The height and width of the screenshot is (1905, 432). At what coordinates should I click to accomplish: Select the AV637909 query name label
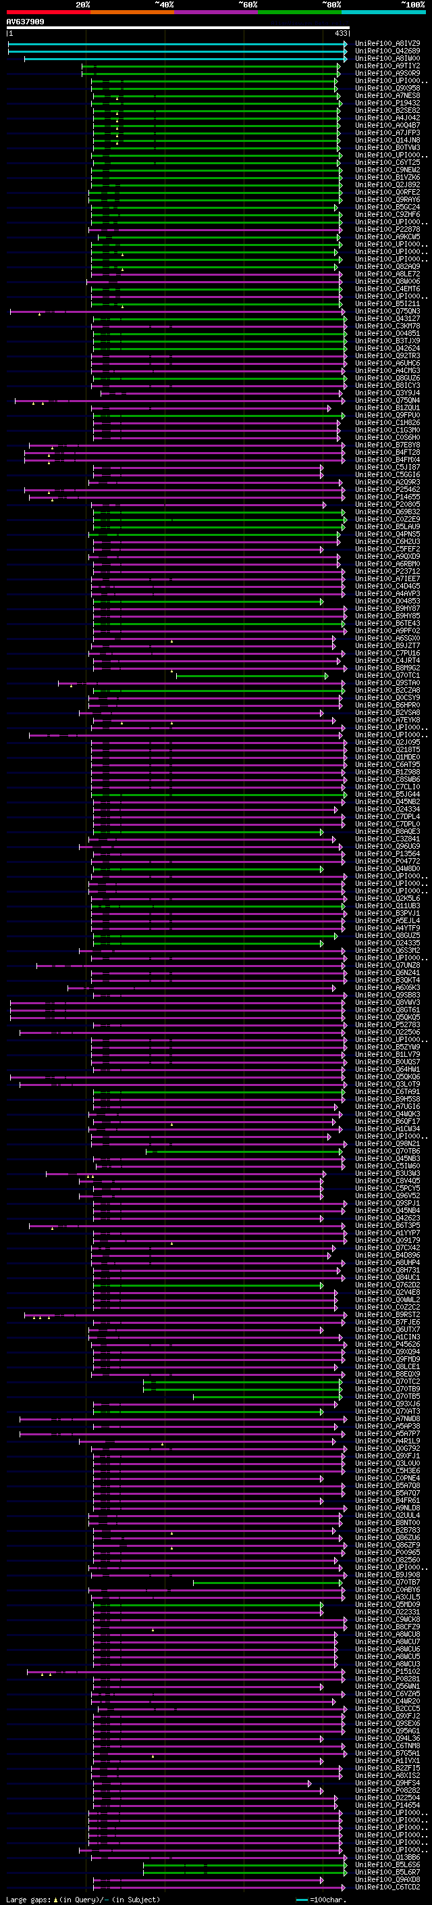pos(25,22)
